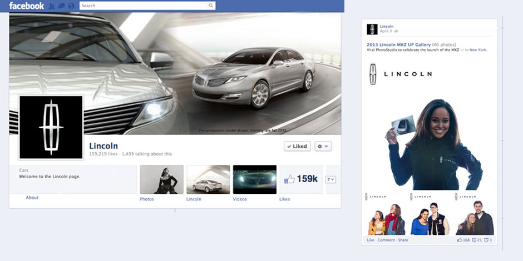523x261 pixels.
Task: Click post privacy icon beside April 3
Action: coord(396,31)
